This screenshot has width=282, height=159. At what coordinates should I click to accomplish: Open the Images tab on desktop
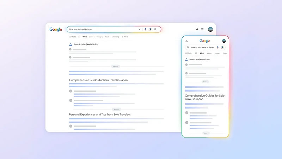pyautogui.click(x=99, y=37)
